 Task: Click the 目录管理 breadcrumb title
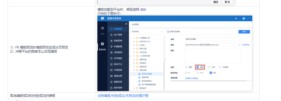point(135,24)
